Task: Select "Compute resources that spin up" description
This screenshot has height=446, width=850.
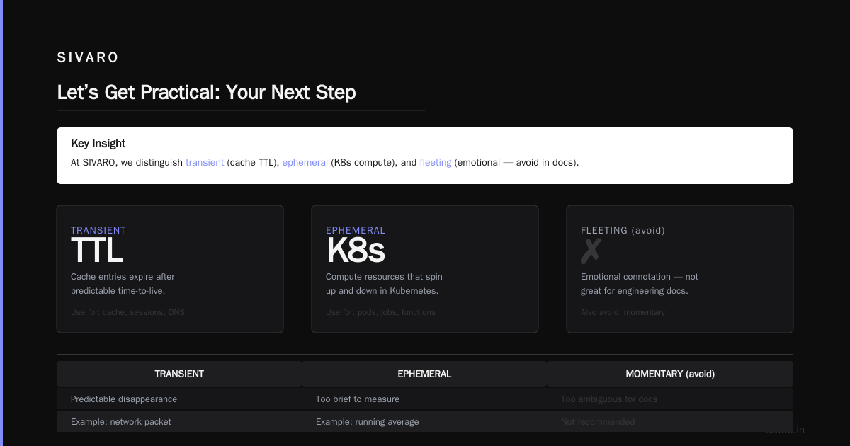Action: [x=384, y=284]
